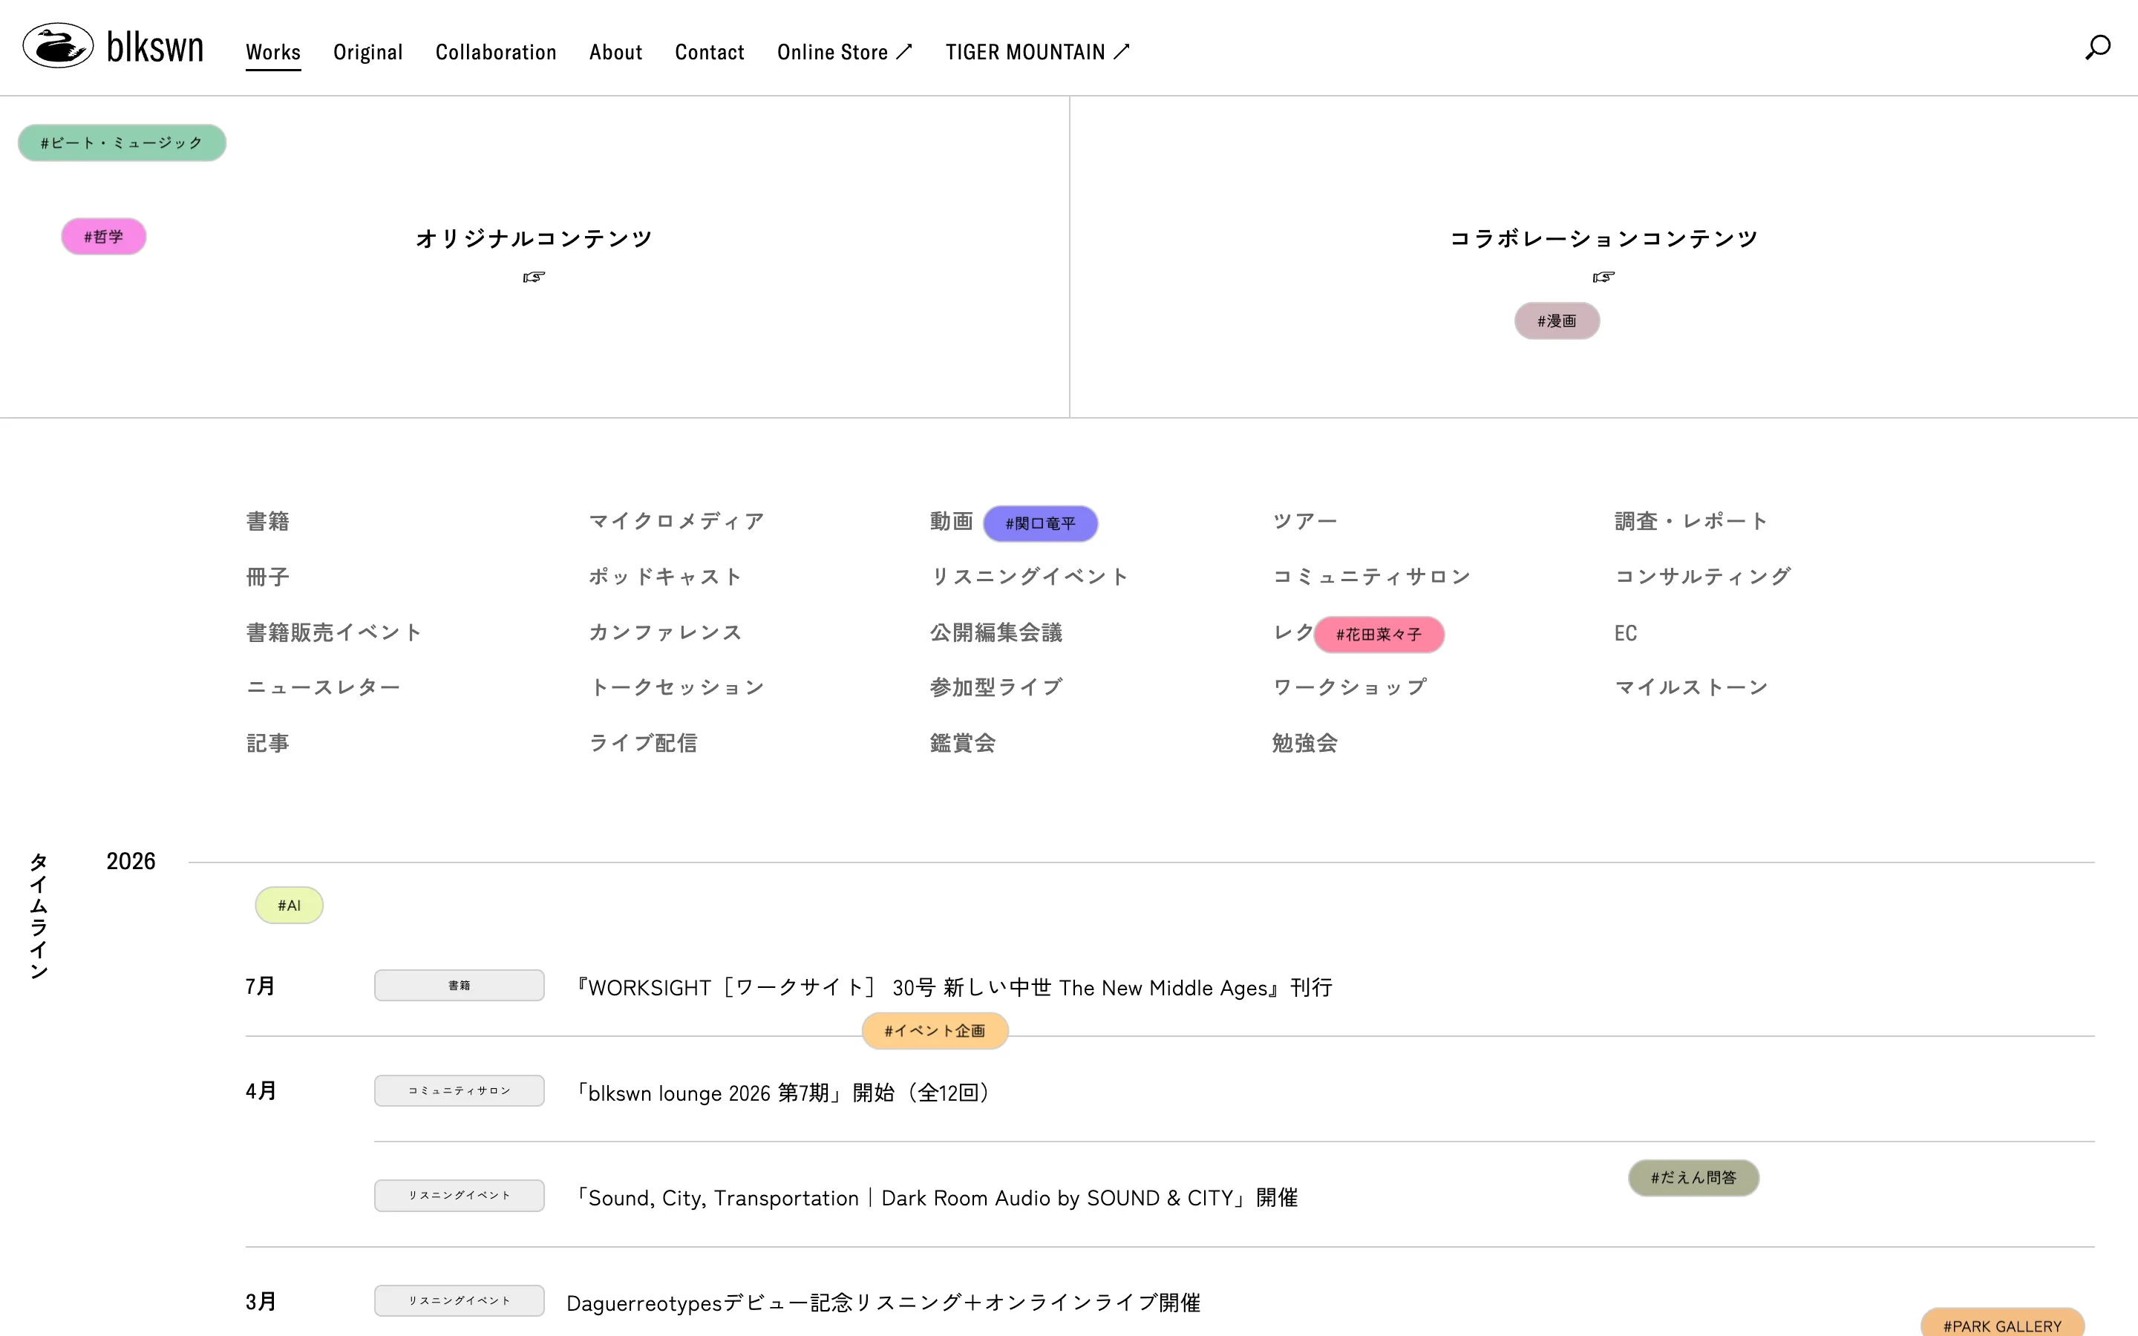This screenshot has width=2138, height=1336.
Task: Filter by 冊子 category
Action: coord(268,577)
